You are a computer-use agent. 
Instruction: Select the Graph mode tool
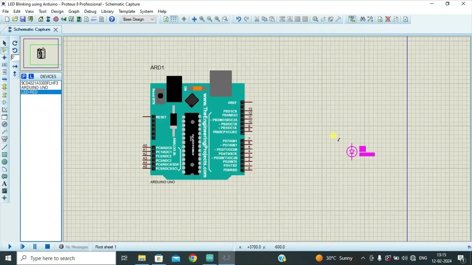tap(4, 110)
